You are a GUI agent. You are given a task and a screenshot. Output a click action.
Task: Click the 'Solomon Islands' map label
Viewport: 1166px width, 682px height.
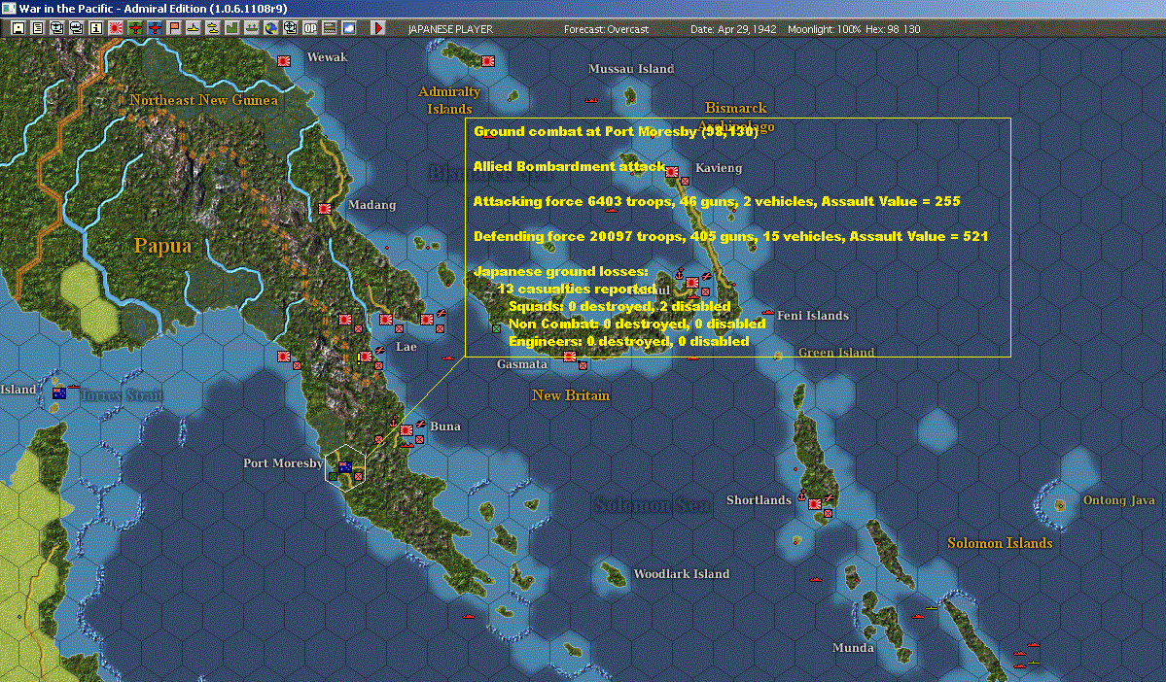pyautogui.click(x=1000, y=543)
